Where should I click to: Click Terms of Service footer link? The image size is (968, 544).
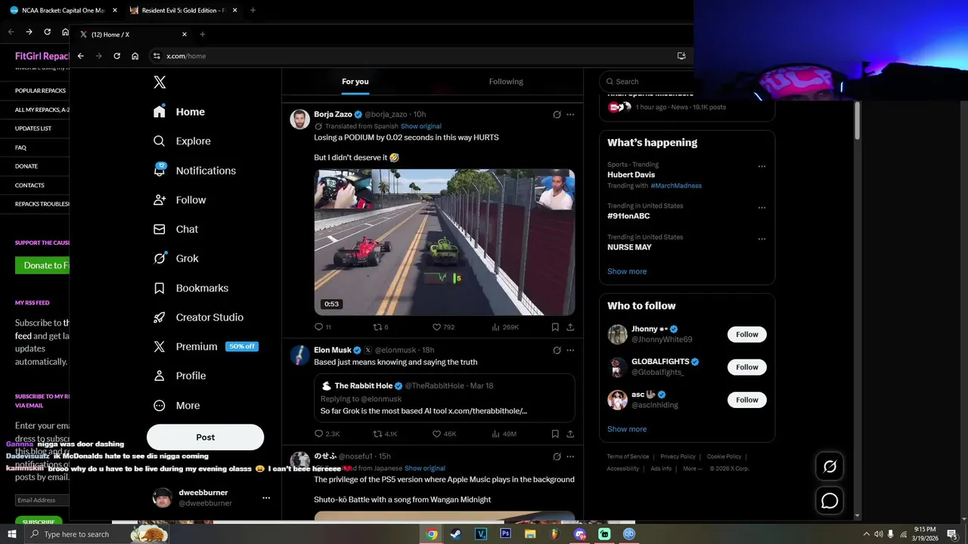[628, 456]
